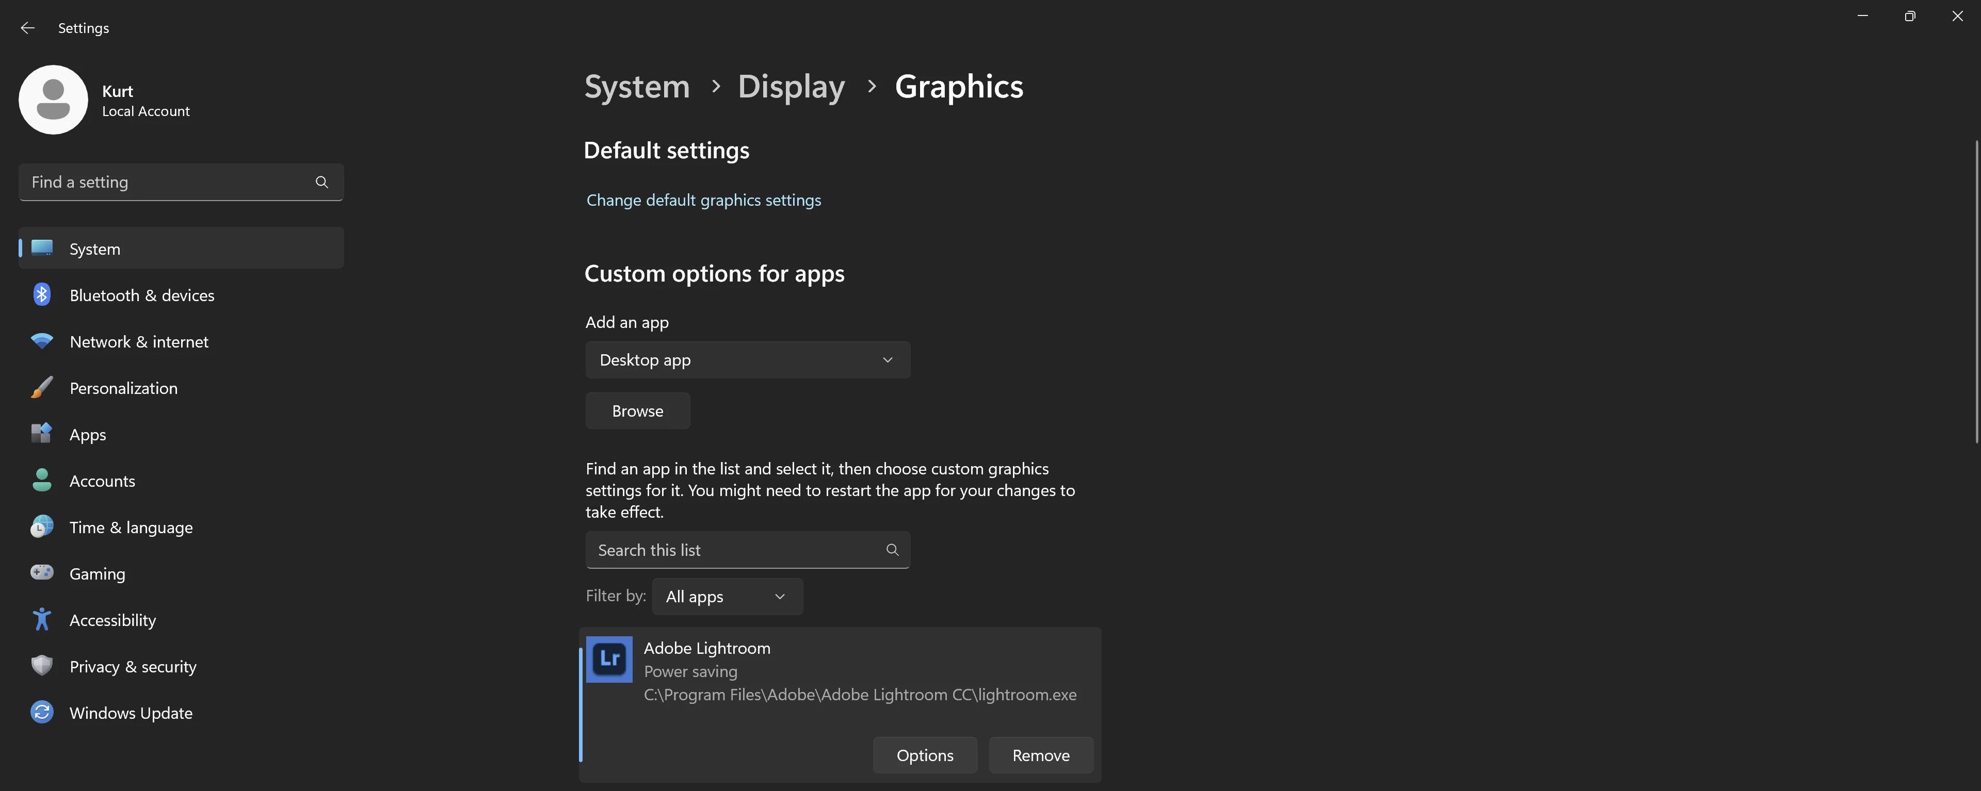The height and width of the screenshot is (791, 1981).
Task: Click the Network & internet wifi icon
Action: click(x=41, y=341)
